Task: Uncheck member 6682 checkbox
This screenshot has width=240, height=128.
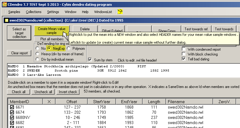Action: tap(12, 123)
